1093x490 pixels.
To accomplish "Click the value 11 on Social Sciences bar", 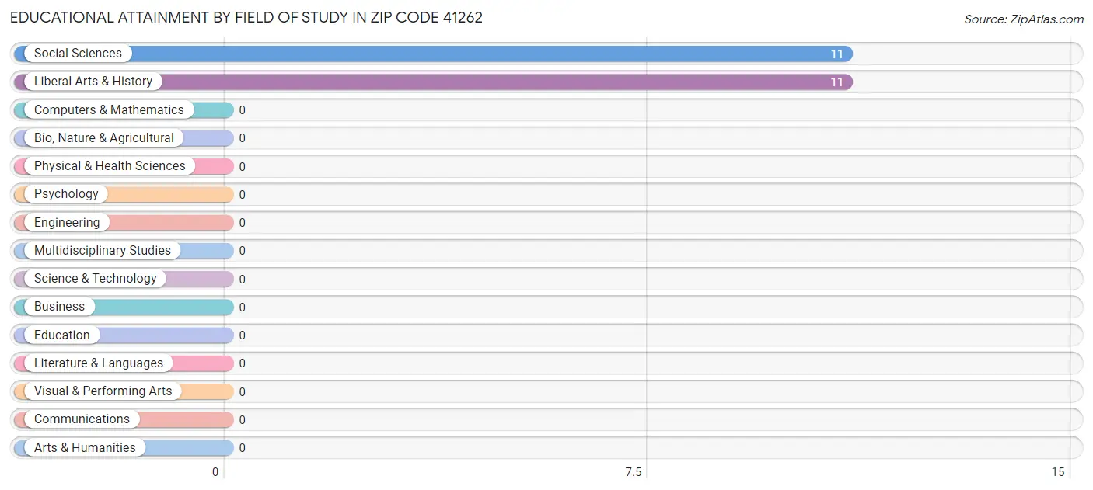I will pos(836,54).
